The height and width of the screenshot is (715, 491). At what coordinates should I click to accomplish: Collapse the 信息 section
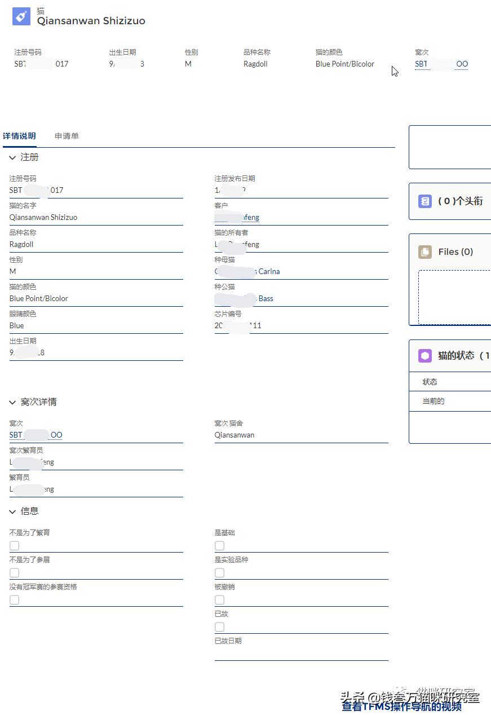(x=12, y=511)
